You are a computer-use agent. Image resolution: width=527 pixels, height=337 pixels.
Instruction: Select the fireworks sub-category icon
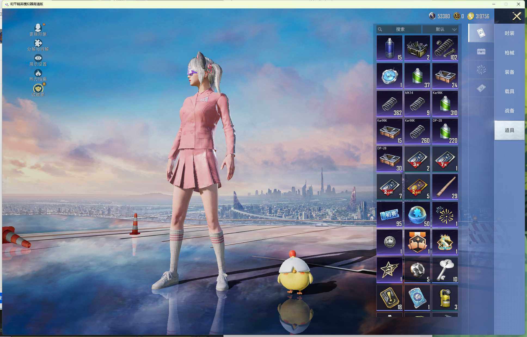click(481, 70)
